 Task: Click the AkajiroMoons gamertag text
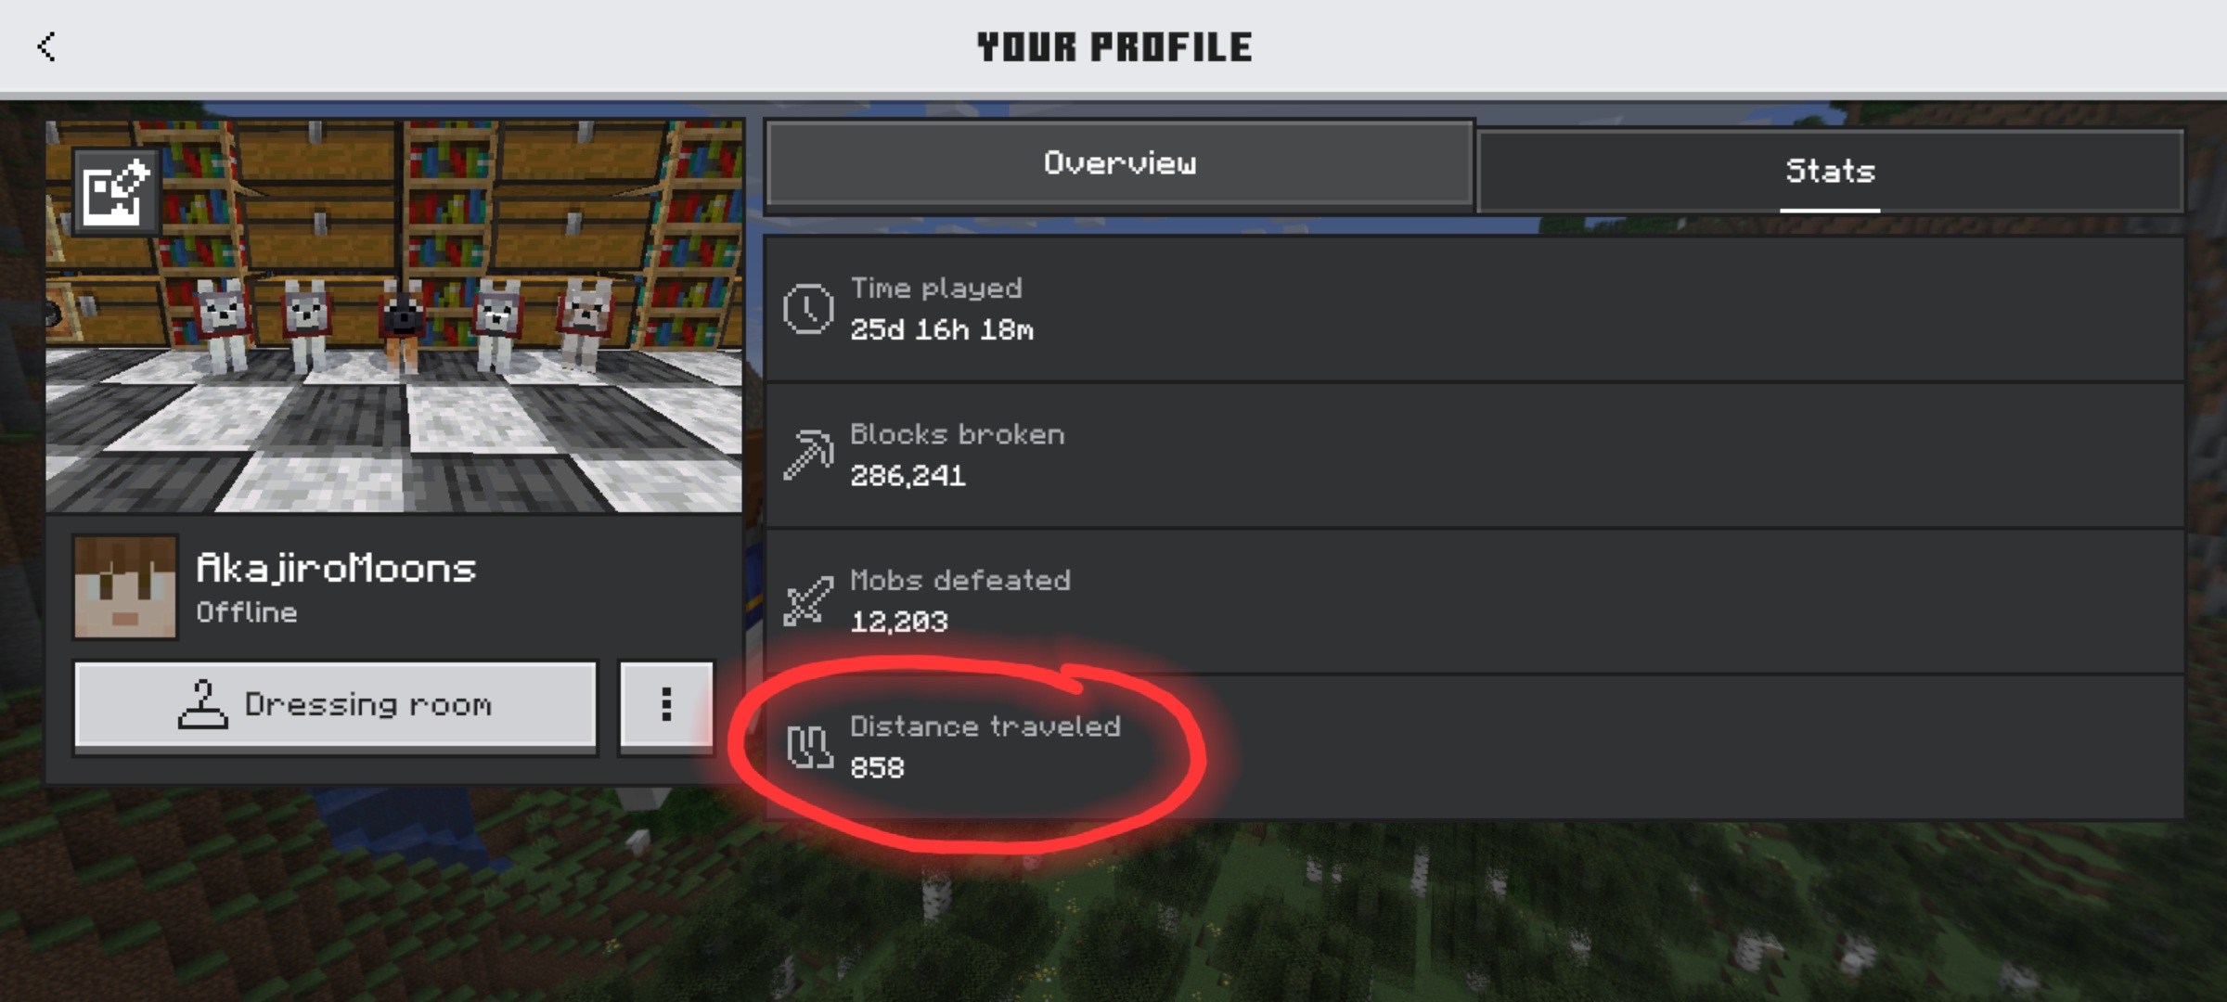click(336, 568)
